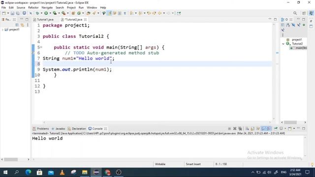The image size is (315, 177).
Task: Open the dropdown next to the Debug icon
Action: pos(41,13)
